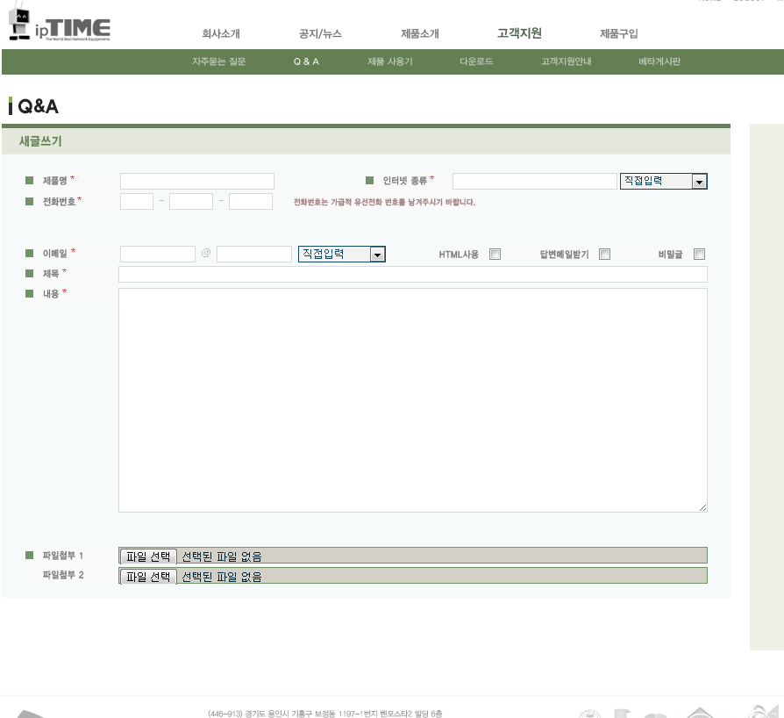Check the 비밀글 checkbox
This screenshot has height=718, width=784.
[x=700, y=255]
